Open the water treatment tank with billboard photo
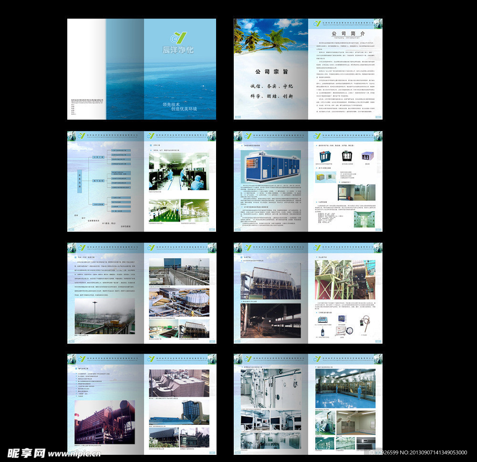The height and width of the screenshot is (462, 477). pyautogui.click(x=179, y=272)
